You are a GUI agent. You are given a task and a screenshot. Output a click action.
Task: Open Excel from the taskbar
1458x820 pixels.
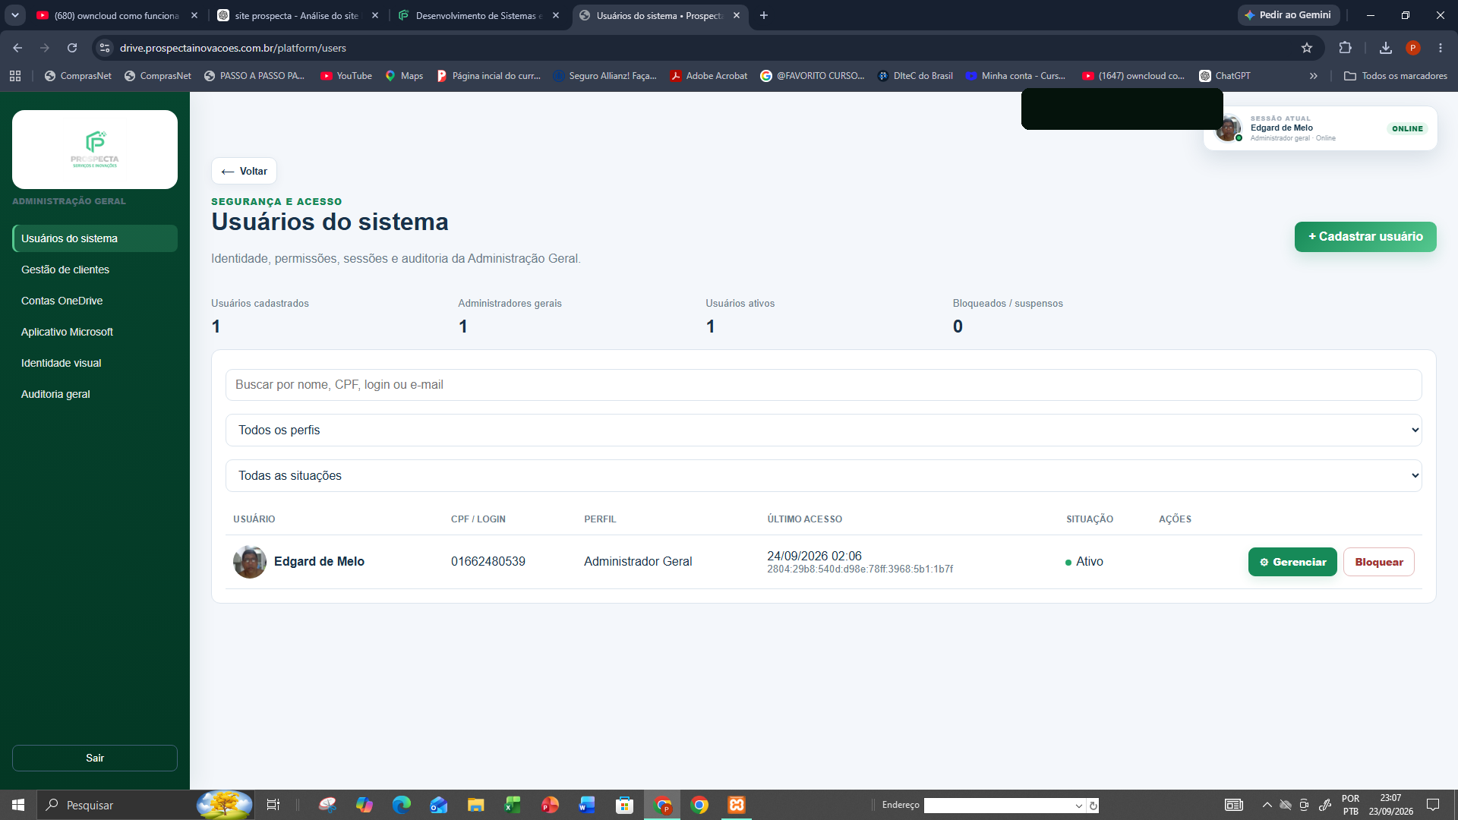(513, 805)
